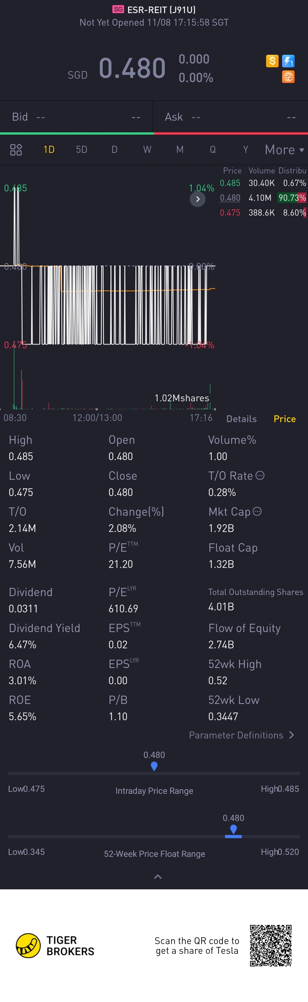308x1002 pixels.
Task: Collapse the stock details section chevron
Action: tap(158, 877)
